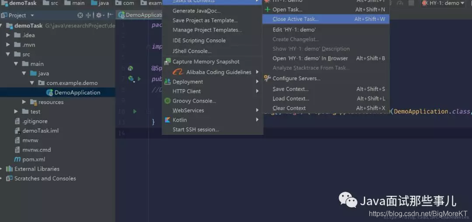Viewport: 472px width, 222px height.
Task: Click the run arrow on line 10
Action: (x=135, y=112)
